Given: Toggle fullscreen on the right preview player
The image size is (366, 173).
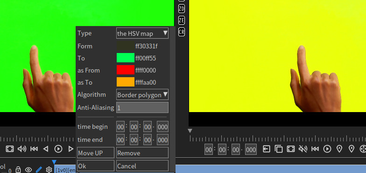Looking at the screenshot, I should pos(291,149).
